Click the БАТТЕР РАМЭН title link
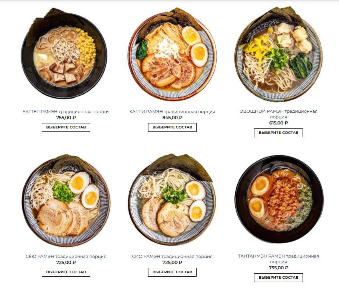The height and width of the screenshot is (289, 339). [66, 112]
